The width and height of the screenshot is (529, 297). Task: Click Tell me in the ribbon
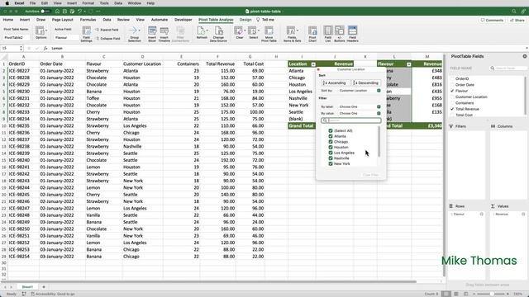[265, 20]
